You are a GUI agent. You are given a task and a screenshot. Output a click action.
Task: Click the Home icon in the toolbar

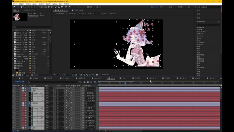[14, 7]
